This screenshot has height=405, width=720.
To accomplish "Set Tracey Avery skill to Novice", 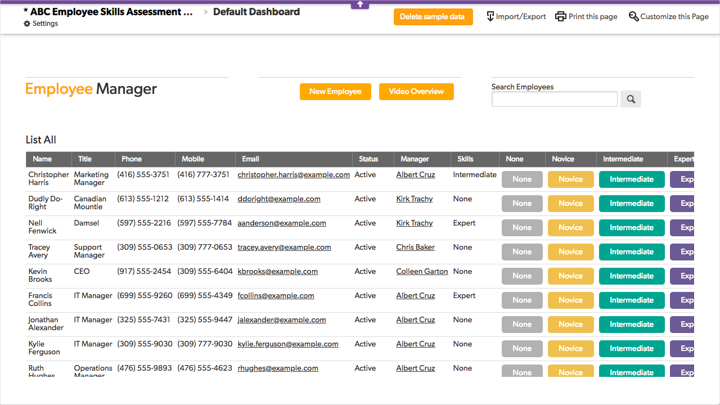I will tap(570, 252).
